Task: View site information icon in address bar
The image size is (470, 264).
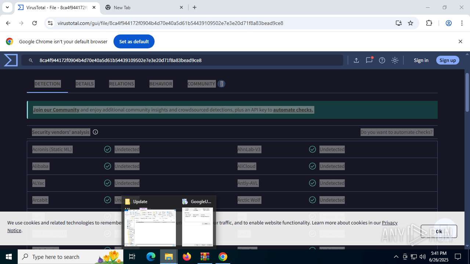Action: pos(51,23)
